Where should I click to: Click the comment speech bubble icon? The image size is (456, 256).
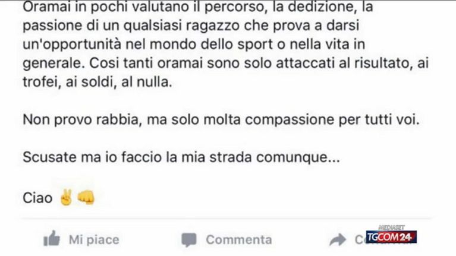pos(189,240)
